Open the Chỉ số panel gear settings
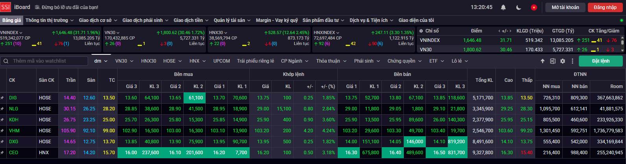 coord(421,31)
